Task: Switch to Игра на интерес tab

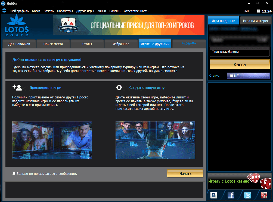Action: point(256,21)
